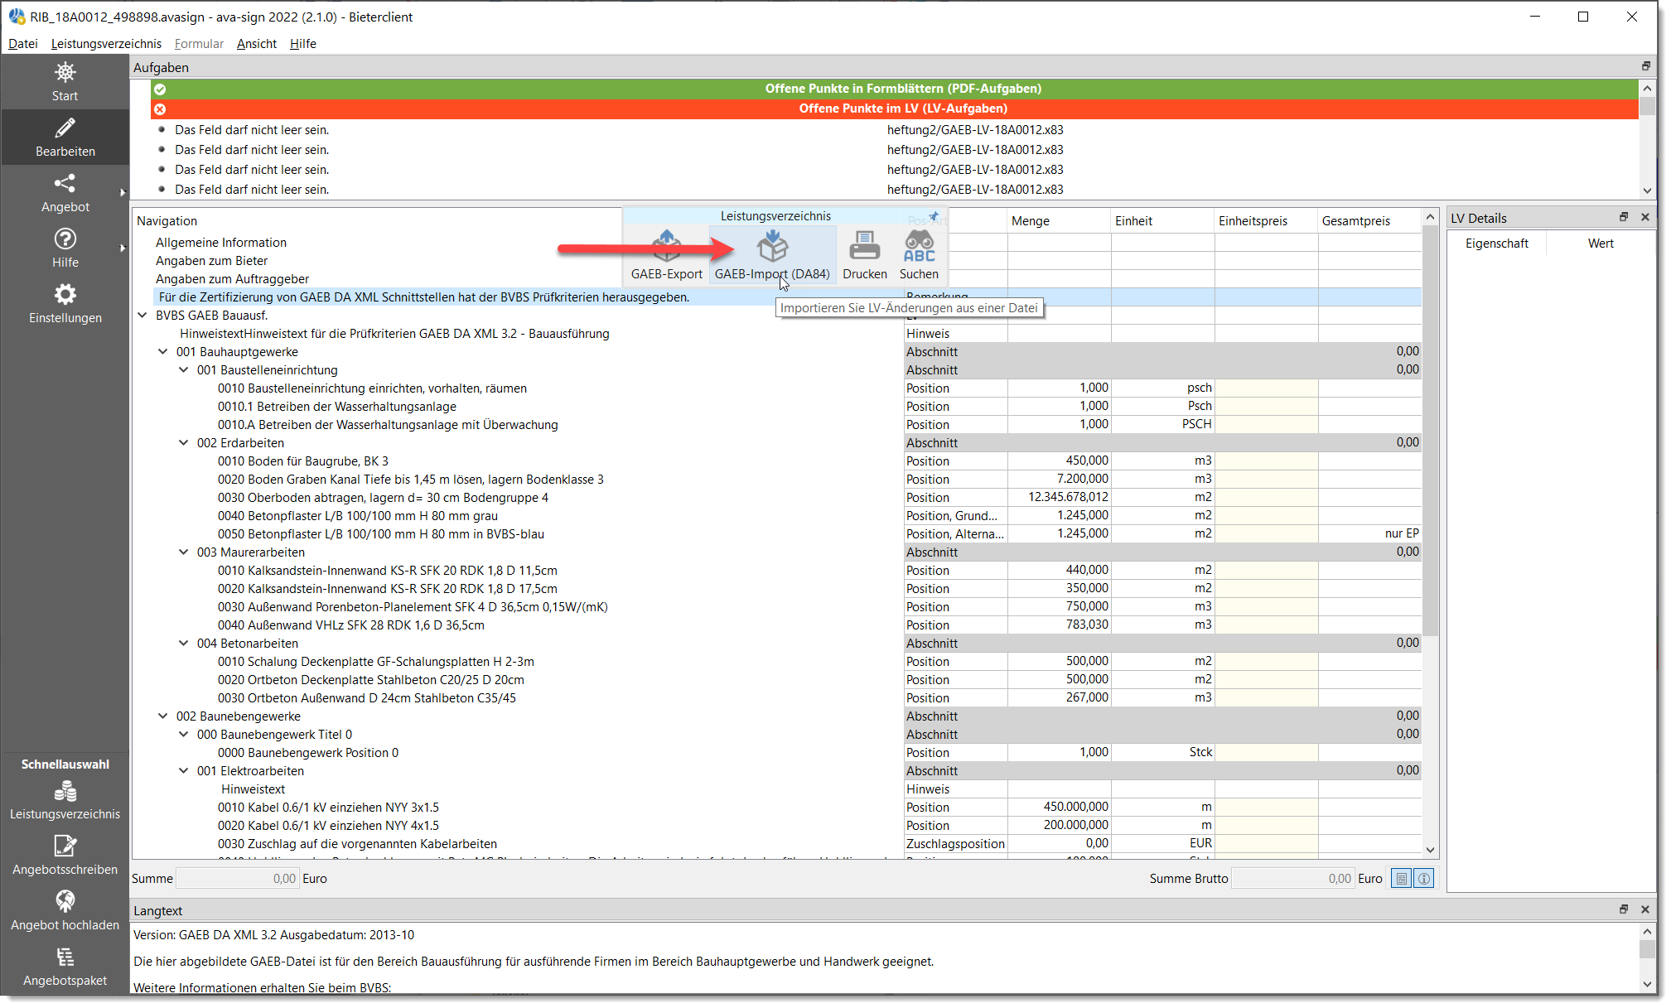Screen dimensions: 1671x1008
Task: Select the Bearbeiten pencil icon
Action: [65, 128]
